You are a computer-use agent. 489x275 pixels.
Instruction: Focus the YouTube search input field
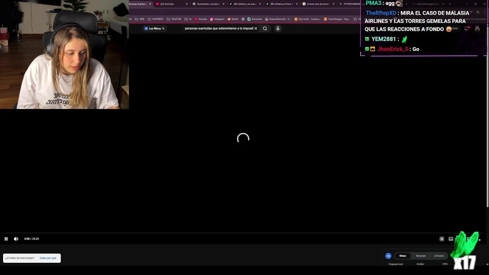[219, 28]
